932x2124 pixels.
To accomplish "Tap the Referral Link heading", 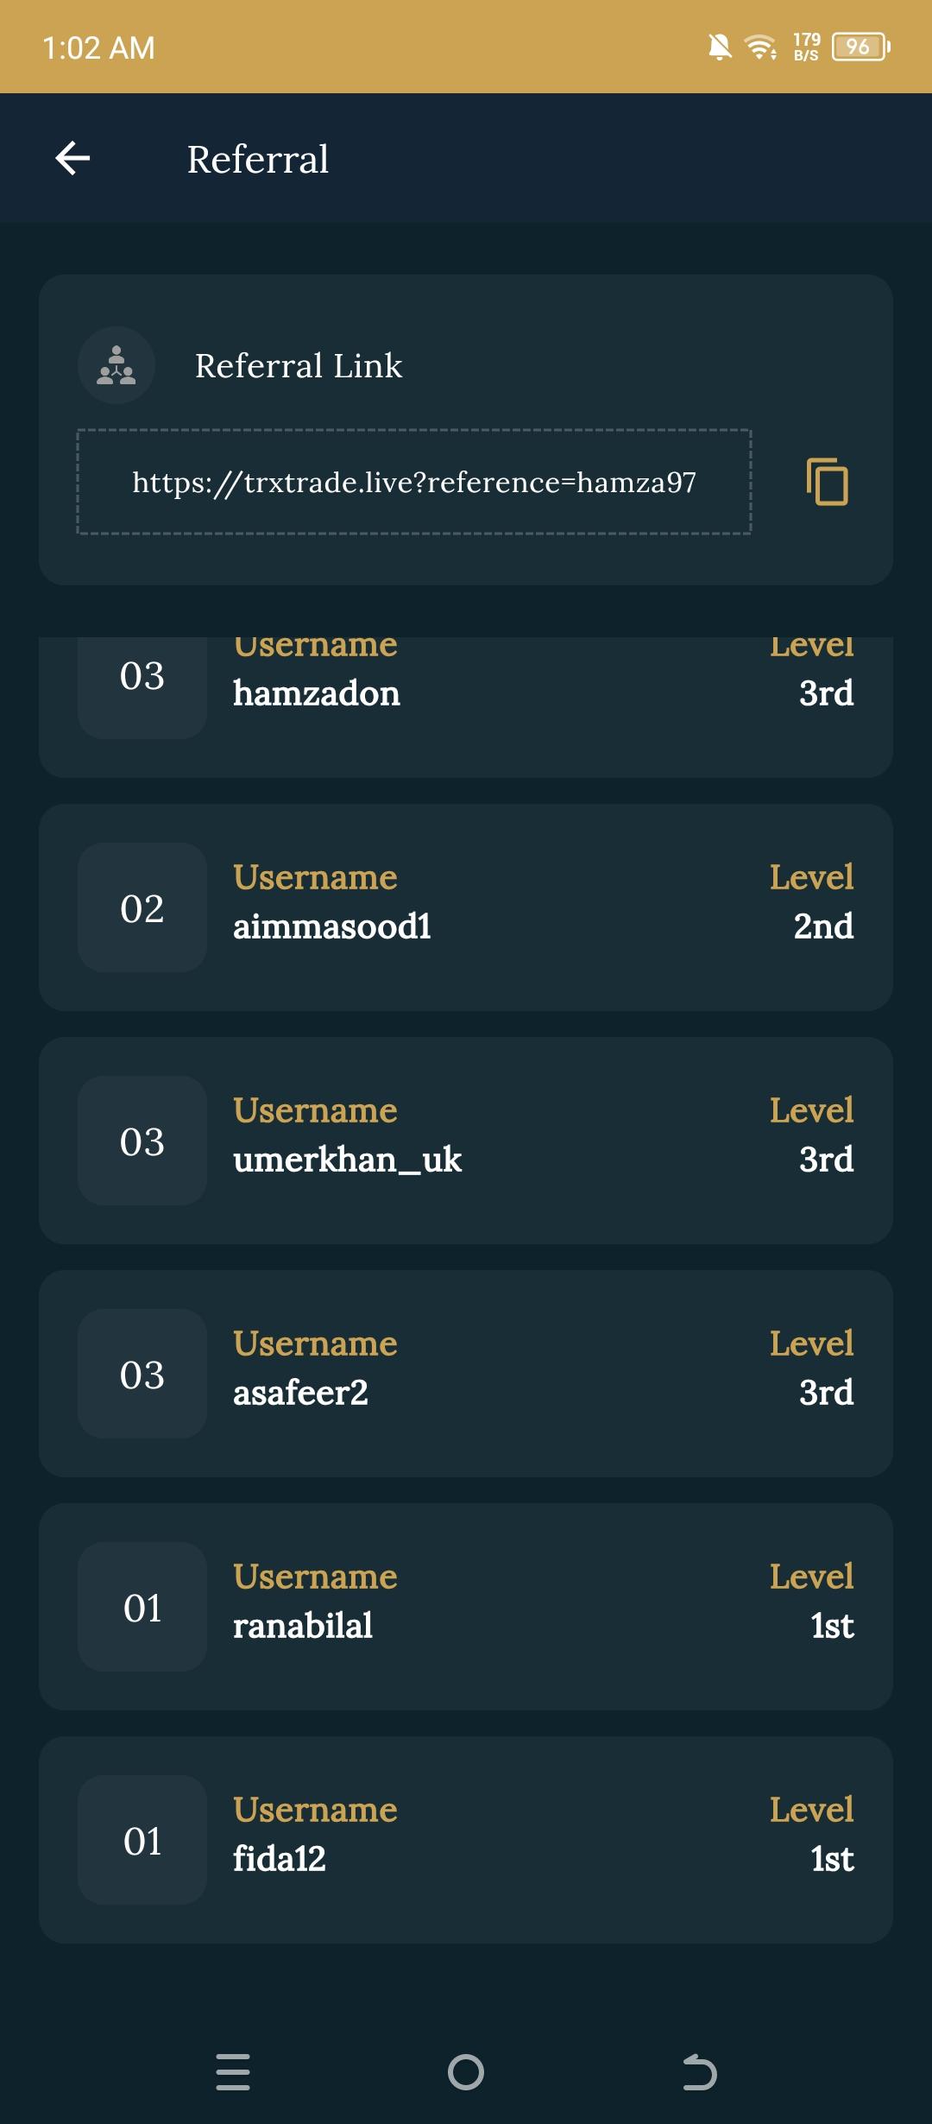I will [x=299, y=366].
